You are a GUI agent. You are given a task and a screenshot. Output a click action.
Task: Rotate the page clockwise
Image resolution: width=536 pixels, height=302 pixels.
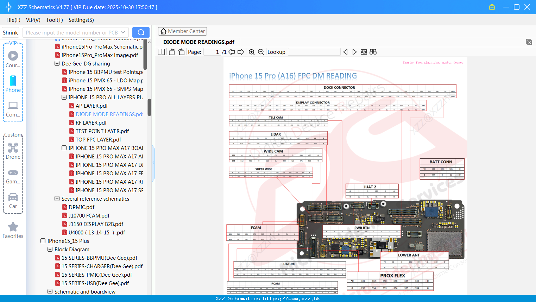[x=181, y=52]
